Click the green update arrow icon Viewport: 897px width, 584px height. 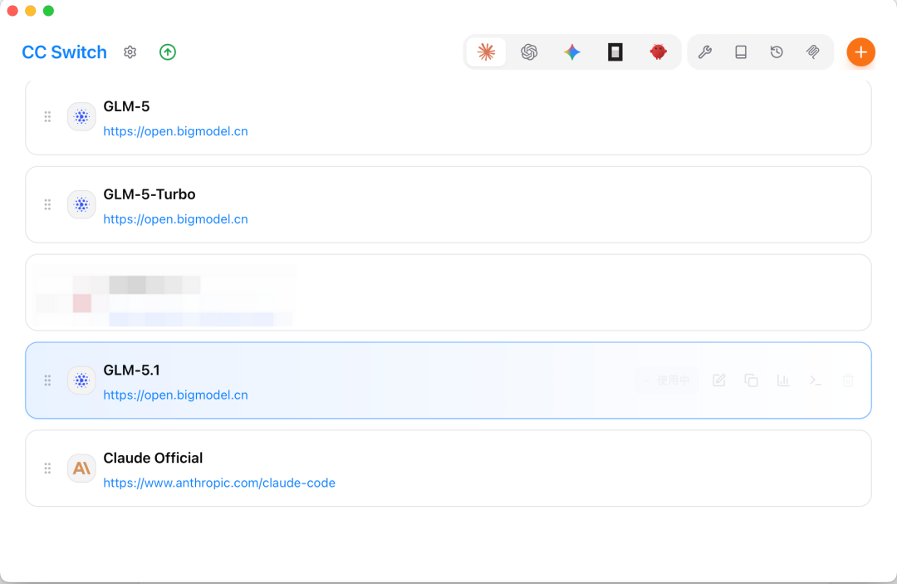click(168, 52)
